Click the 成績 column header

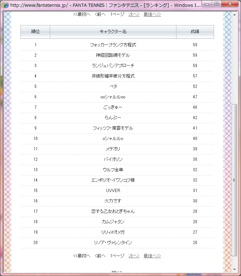pos(195,32)
